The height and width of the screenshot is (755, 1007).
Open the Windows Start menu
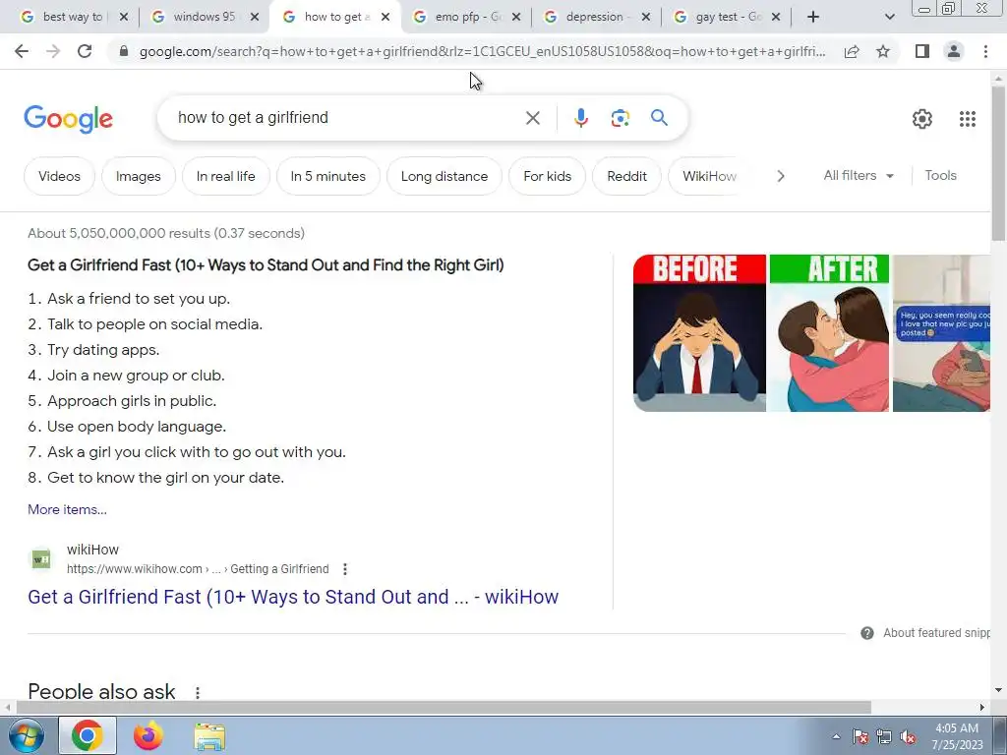pyautogui.click(x=25, y=735)
